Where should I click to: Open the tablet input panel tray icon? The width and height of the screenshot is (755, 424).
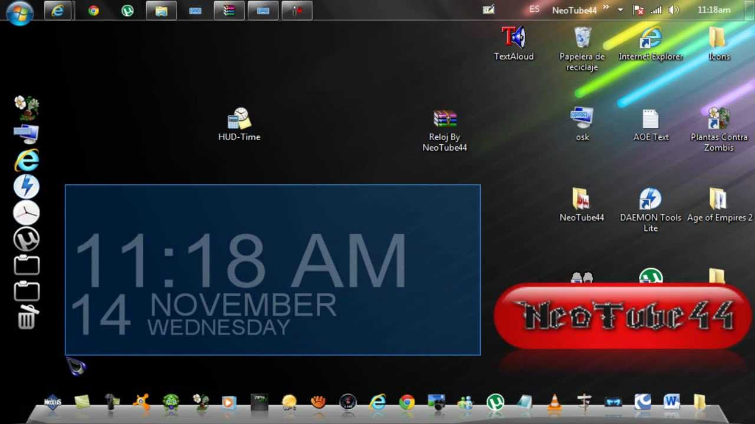pyautogui.click(x=488, y=9)
